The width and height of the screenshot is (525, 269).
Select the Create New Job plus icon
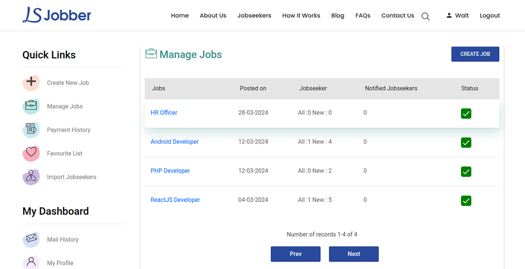[x=31, y=82]
